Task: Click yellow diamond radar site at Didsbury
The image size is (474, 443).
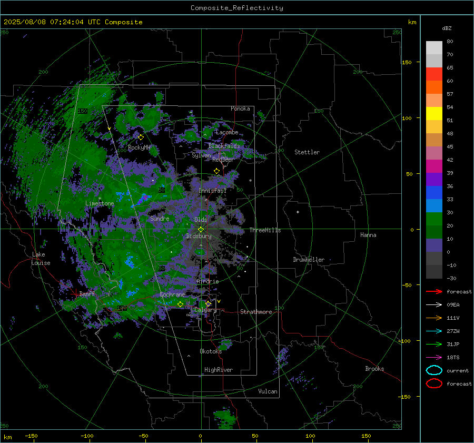Action: pyautogui.click(x=201, y=230)
